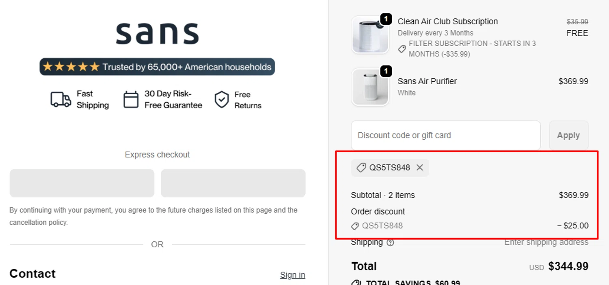Click the right express checkout button

tap(233, 183)
